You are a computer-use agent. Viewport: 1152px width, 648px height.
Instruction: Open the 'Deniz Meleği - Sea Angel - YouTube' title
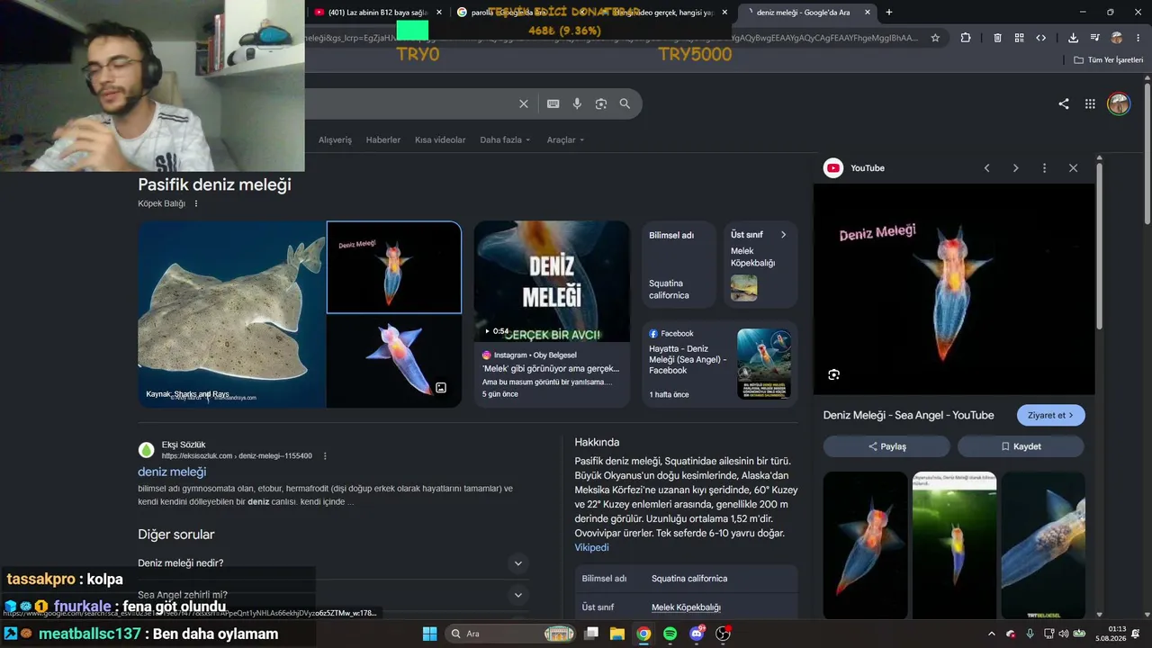(x=908, y=415)
